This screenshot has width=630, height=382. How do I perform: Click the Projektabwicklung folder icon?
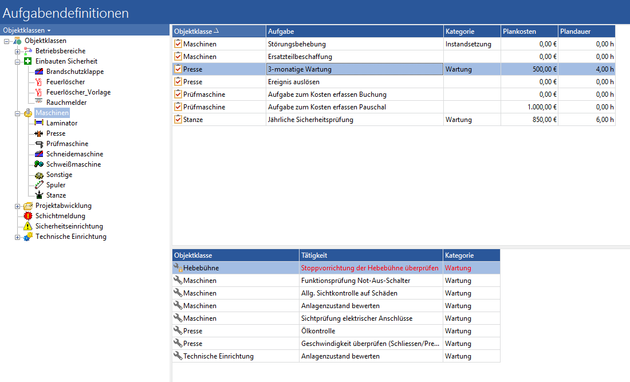click(27, 206)
